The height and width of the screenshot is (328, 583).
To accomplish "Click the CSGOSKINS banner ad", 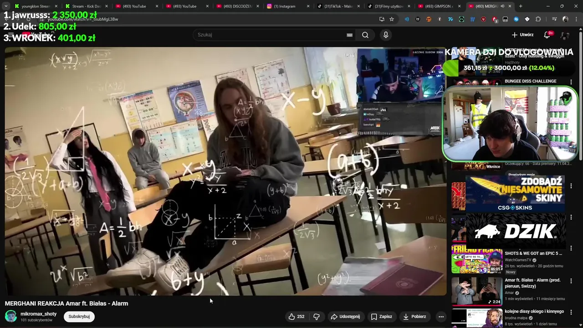I will click(x=515, y=194).
